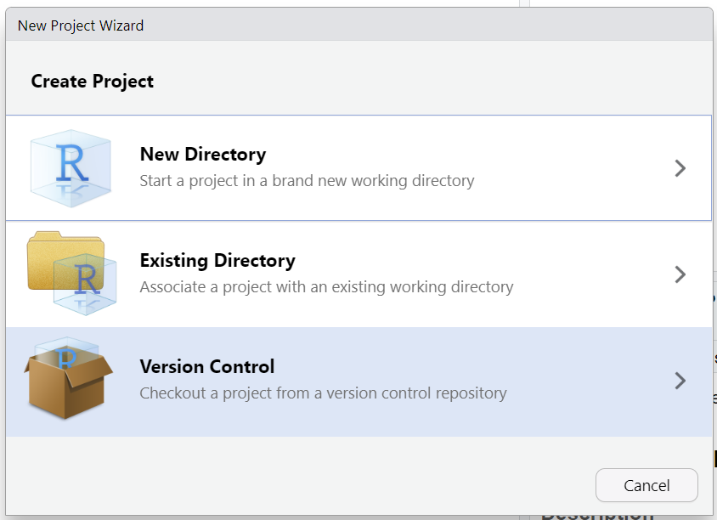This screenshot has width=717, height=520.
Task: Expand the Version Control chevron arrow
Action: pos(680,381)
